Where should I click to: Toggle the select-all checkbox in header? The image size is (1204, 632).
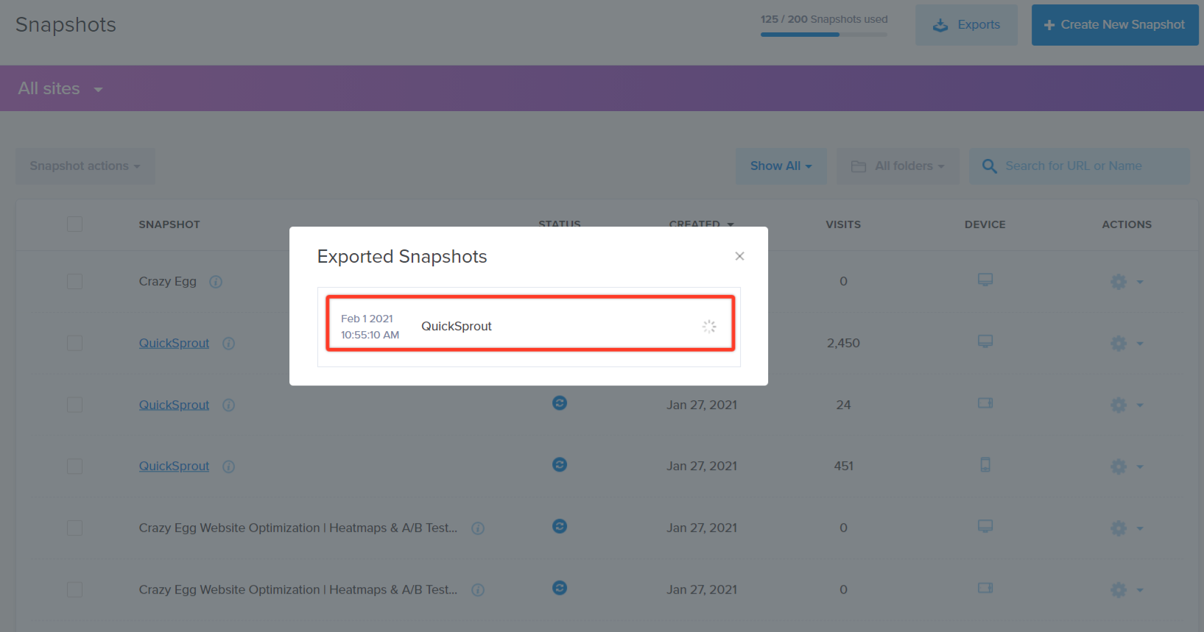pos(74,224)
